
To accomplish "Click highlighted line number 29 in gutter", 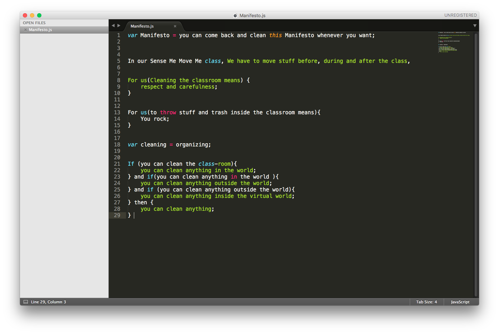I will [x=117, y=215].
